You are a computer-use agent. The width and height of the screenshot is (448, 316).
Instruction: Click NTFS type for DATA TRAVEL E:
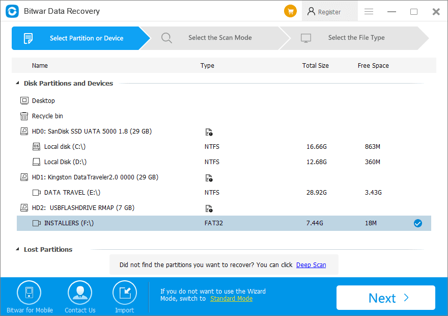coord(212,193)
